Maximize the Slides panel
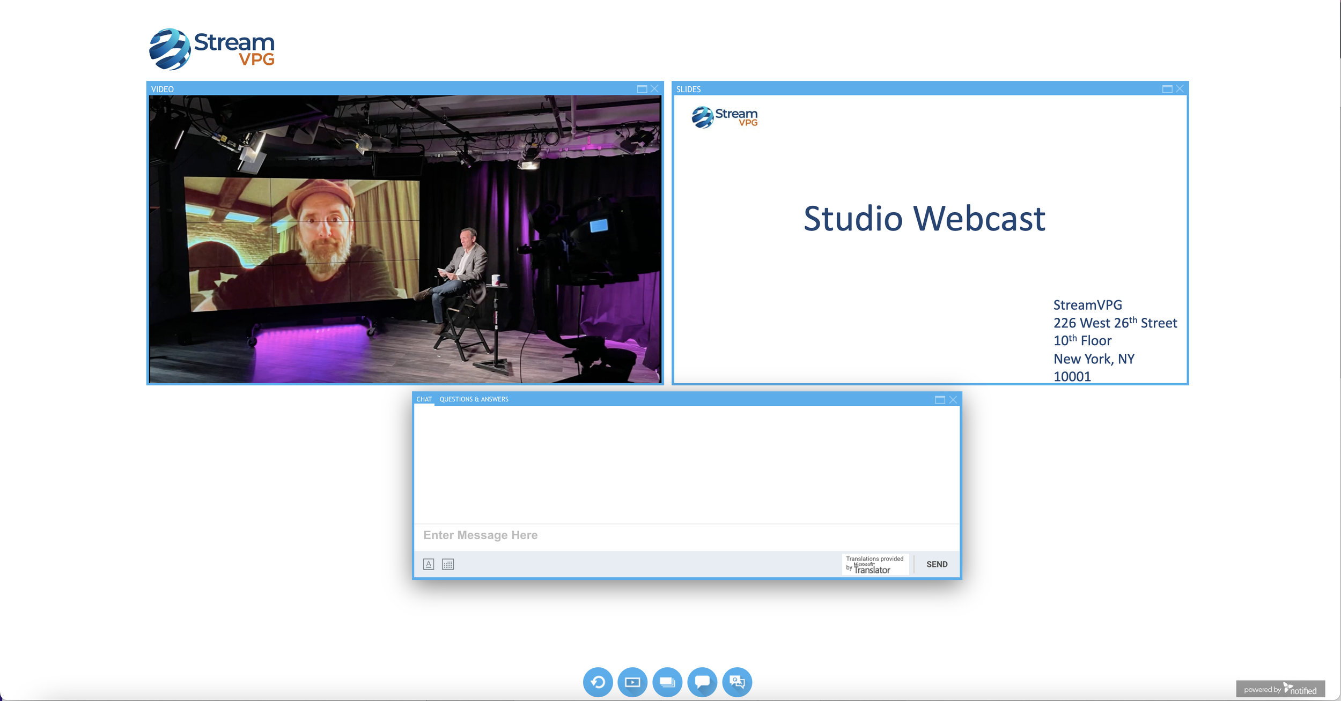The width and height of the screenshot is (1341, 701). [x=1167, y=89]
